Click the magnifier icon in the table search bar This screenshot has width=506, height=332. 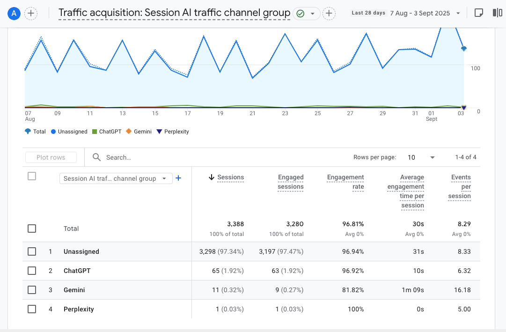(96, 157)
